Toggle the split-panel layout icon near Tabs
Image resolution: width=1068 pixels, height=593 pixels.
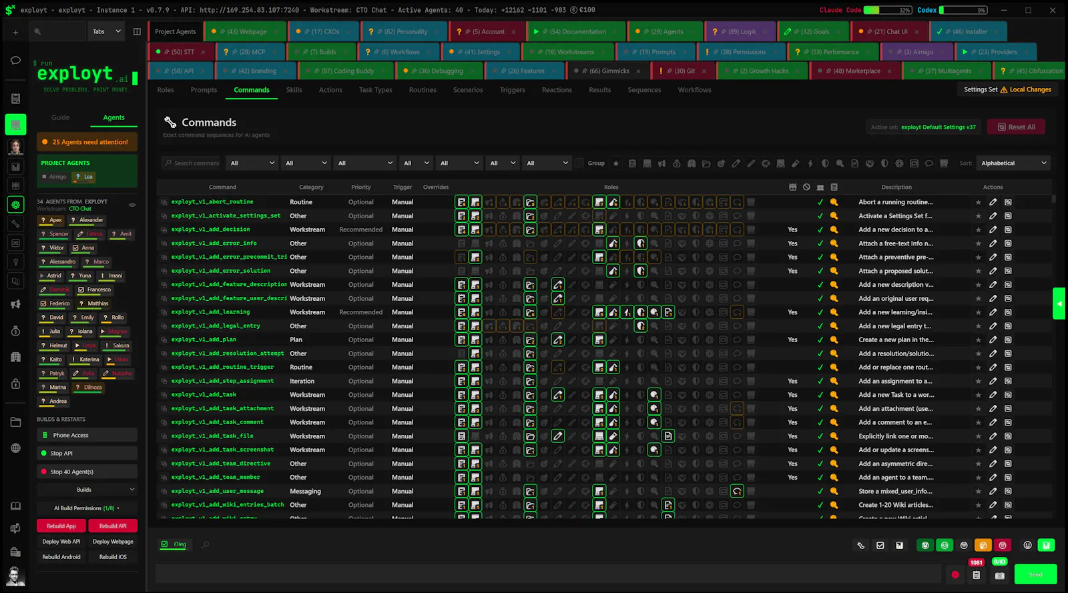click(137, 31)
